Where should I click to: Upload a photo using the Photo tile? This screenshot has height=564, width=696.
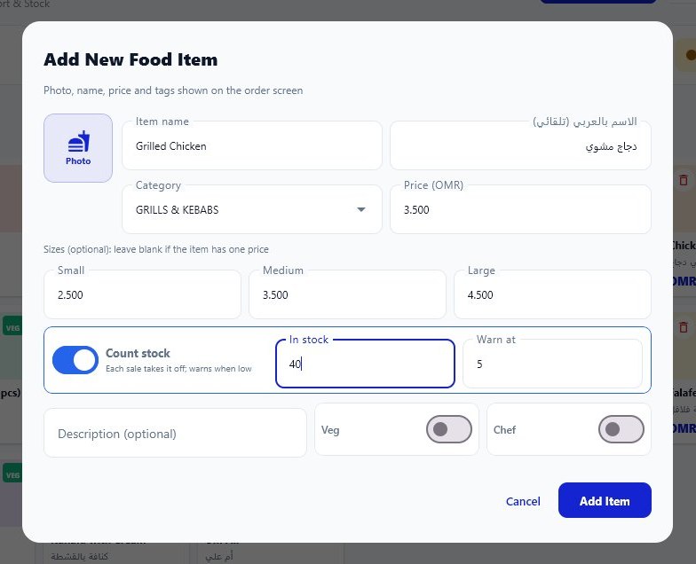78,148
